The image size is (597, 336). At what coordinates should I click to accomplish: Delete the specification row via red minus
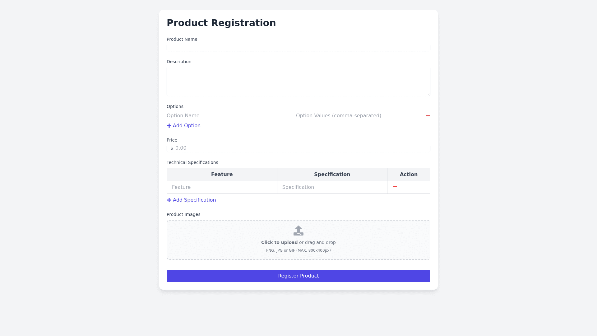pyautogui.click(x=395, y=187)
